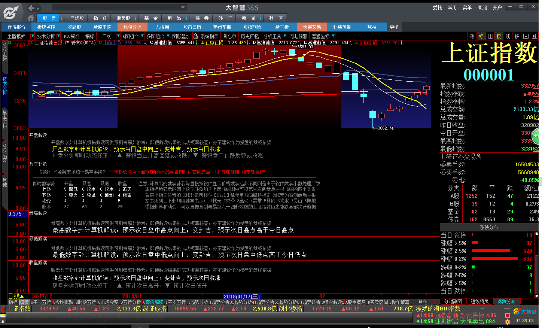Click the F10资料 button
Screen dimensions: 542x328
point(71,36)
